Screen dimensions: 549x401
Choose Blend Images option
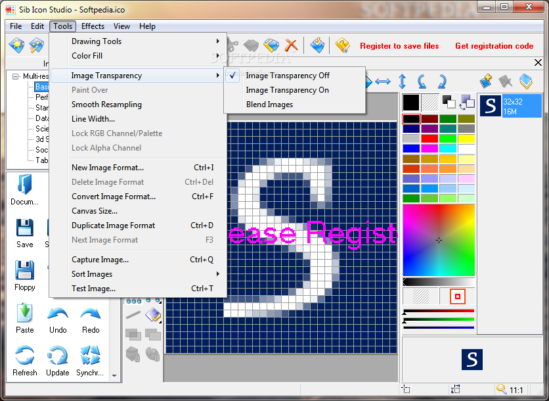tap(269, 105)
